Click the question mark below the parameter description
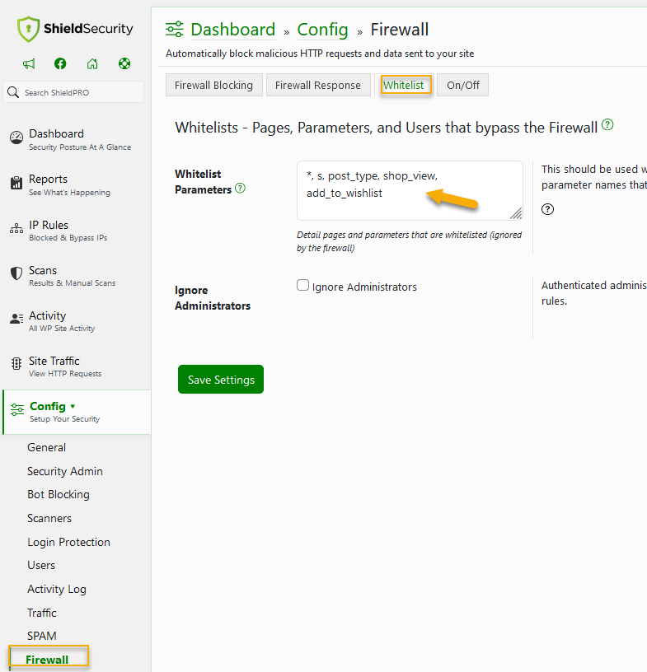The height and width of the screenshot is (672, 647). point(548,209)
